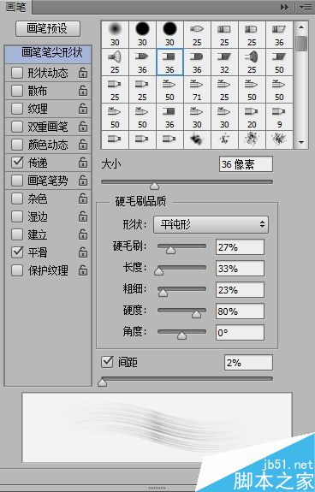Enable the 散布 checkbox
Viewport: 315px width, 492px height.
(17, 91)
